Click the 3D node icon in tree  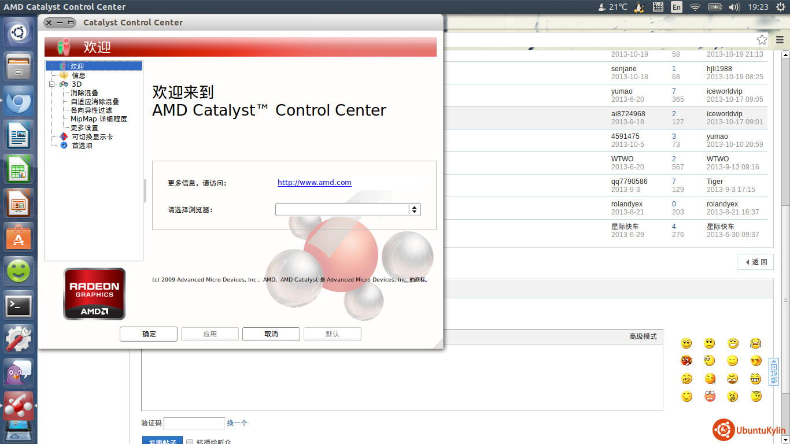(x=64, y=84)
